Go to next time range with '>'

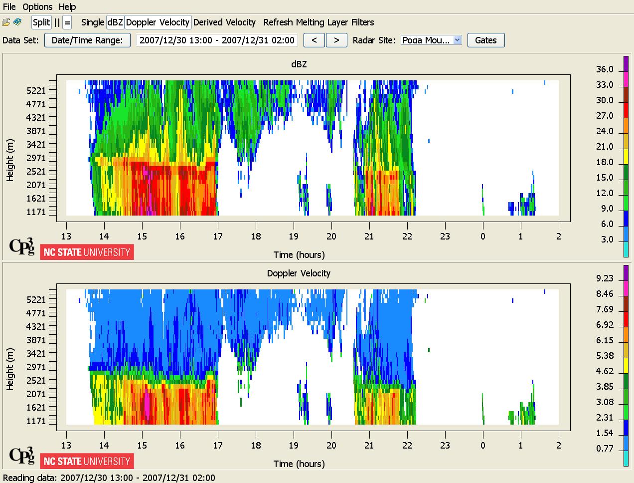[336, 40]
